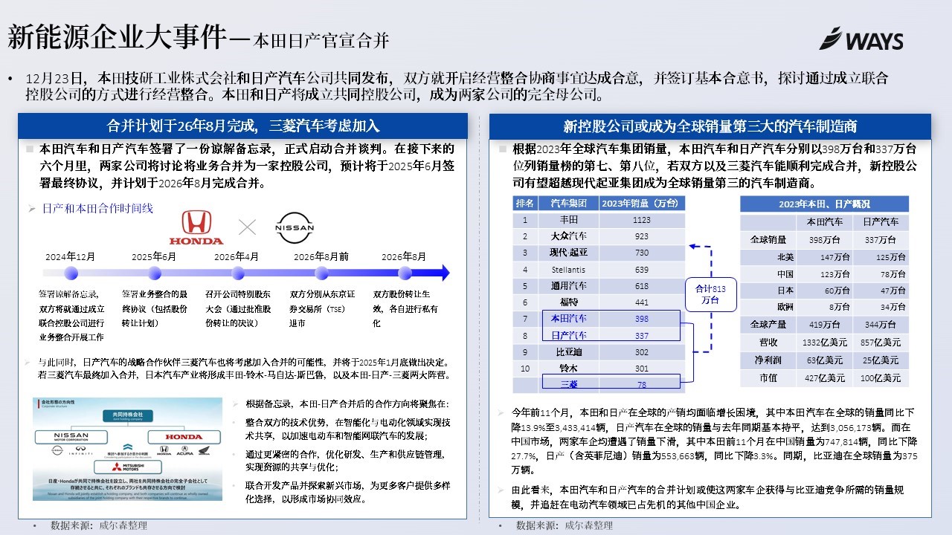Image resolution: width=952 pixels, height=535 pixels.
Task: Click the cross symbol between Honda and Nissan
Action: click(x=246, y=227)
